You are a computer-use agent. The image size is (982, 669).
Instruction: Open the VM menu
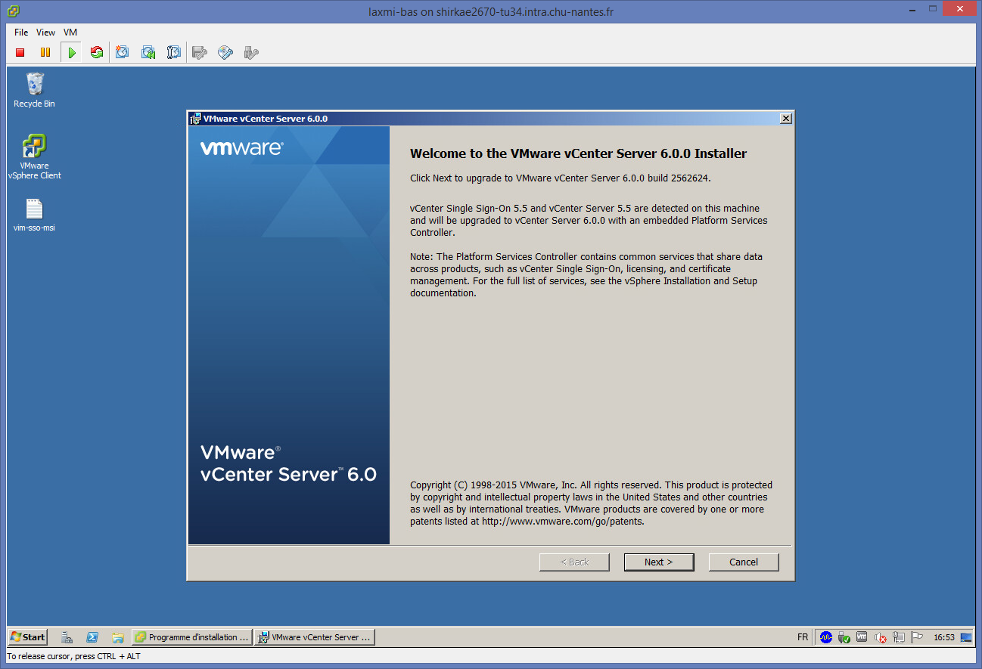70,33
